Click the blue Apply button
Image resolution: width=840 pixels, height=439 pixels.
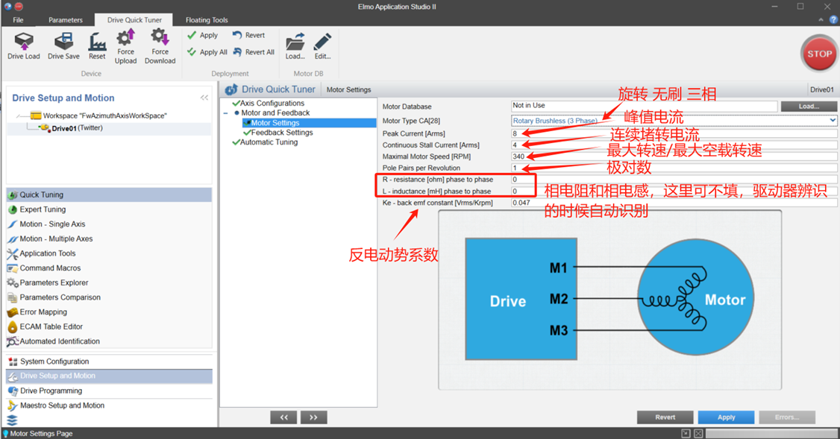pyautogui.click(x=726, y=417)
